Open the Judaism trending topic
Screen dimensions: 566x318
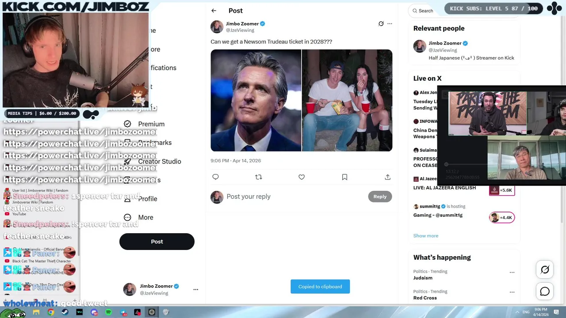click(423, 278)
